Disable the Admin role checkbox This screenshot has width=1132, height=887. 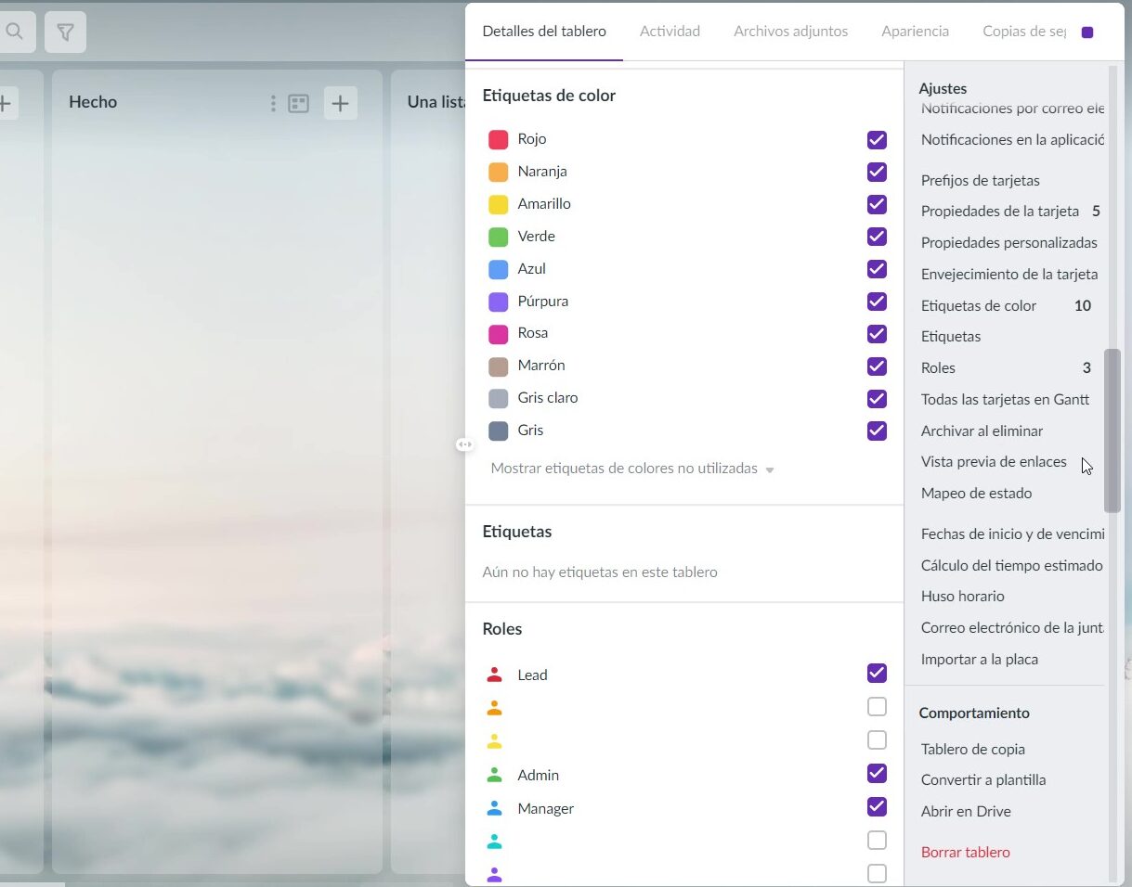(x=877, y=774)
